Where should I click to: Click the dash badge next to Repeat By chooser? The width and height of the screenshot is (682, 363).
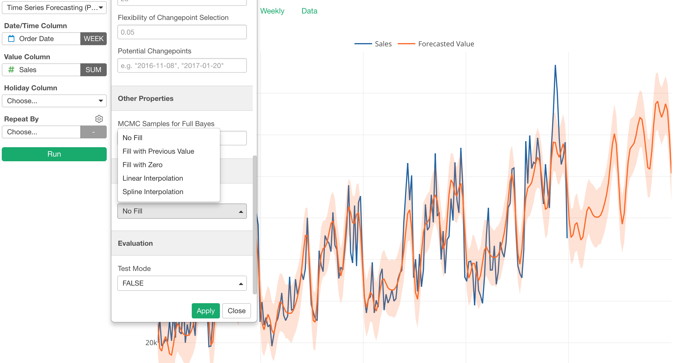click(x=93, y=132)
